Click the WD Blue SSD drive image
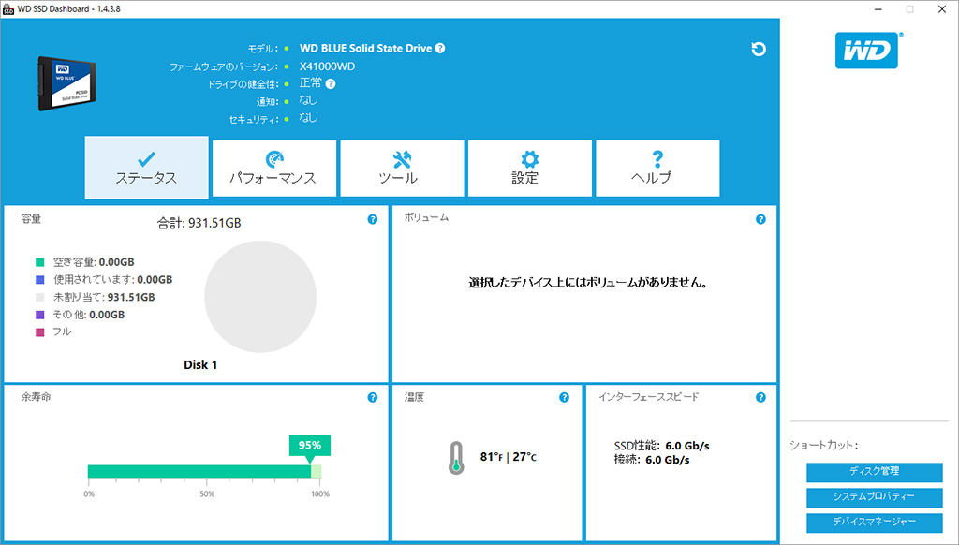Image resolution: width=959 pixels, height=545 pixels. (66, 83)
